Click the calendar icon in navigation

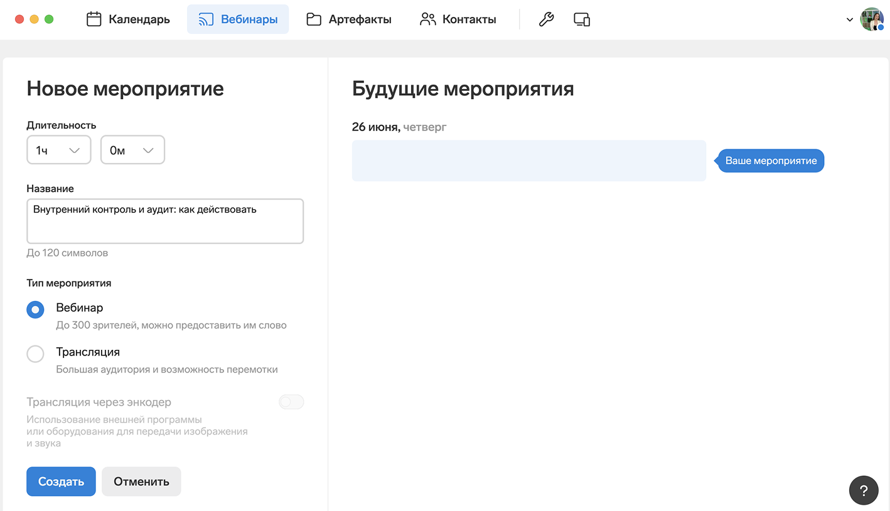tap(94, 19)
